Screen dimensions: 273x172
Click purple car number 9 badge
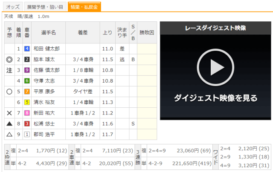coord(27,70)
